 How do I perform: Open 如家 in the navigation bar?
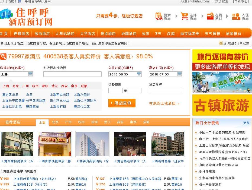(x=146, y=33)
